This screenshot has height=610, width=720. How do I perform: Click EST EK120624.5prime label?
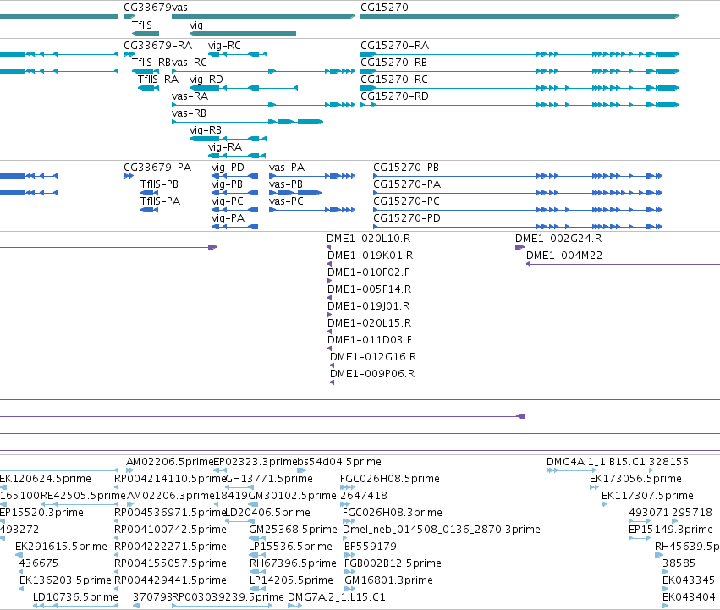point(46,479)
